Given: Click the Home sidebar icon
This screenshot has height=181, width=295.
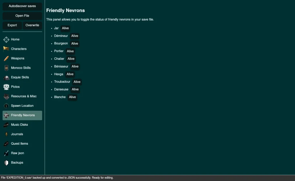Looking at the screenshot, I should [6, 39].
